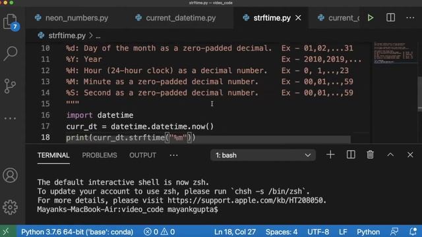
Task: Open the Accounts menu icon
Action: coord(11,176)
